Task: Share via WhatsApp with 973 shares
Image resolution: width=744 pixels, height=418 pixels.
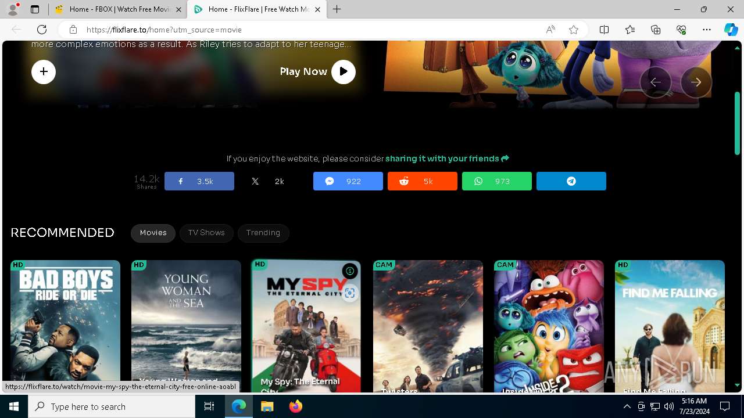Action: [x=497, y=181]
